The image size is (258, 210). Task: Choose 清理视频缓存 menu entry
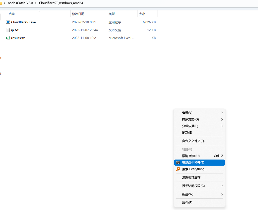191,178
